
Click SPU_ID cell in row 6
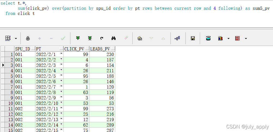point(25,81)
